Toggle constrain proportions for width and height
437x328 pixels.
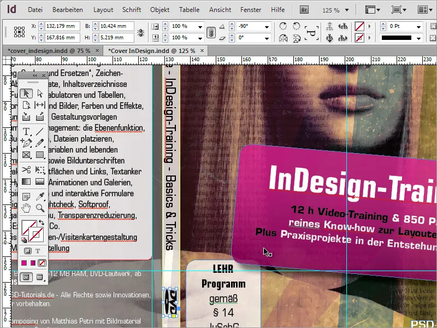tap(141, 32)
